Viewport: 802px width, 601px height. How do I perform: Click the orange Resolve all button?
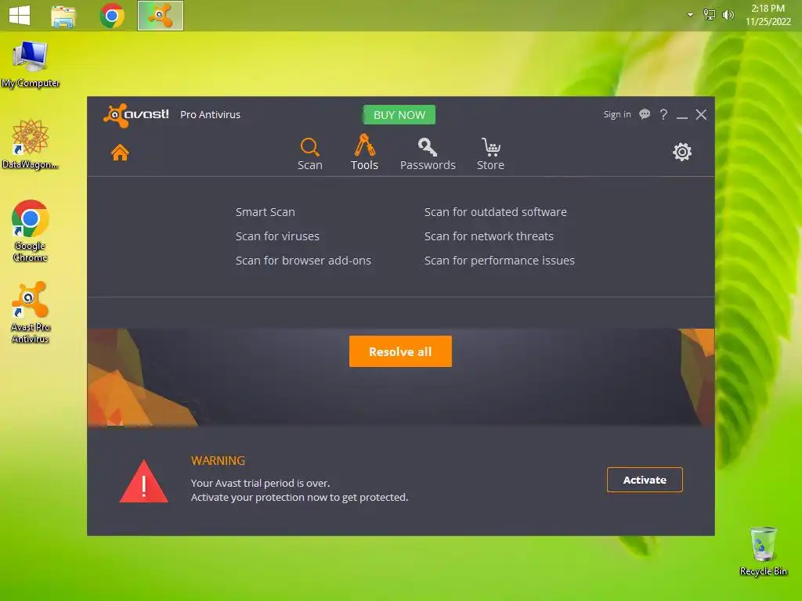click(x=400, y=351)
